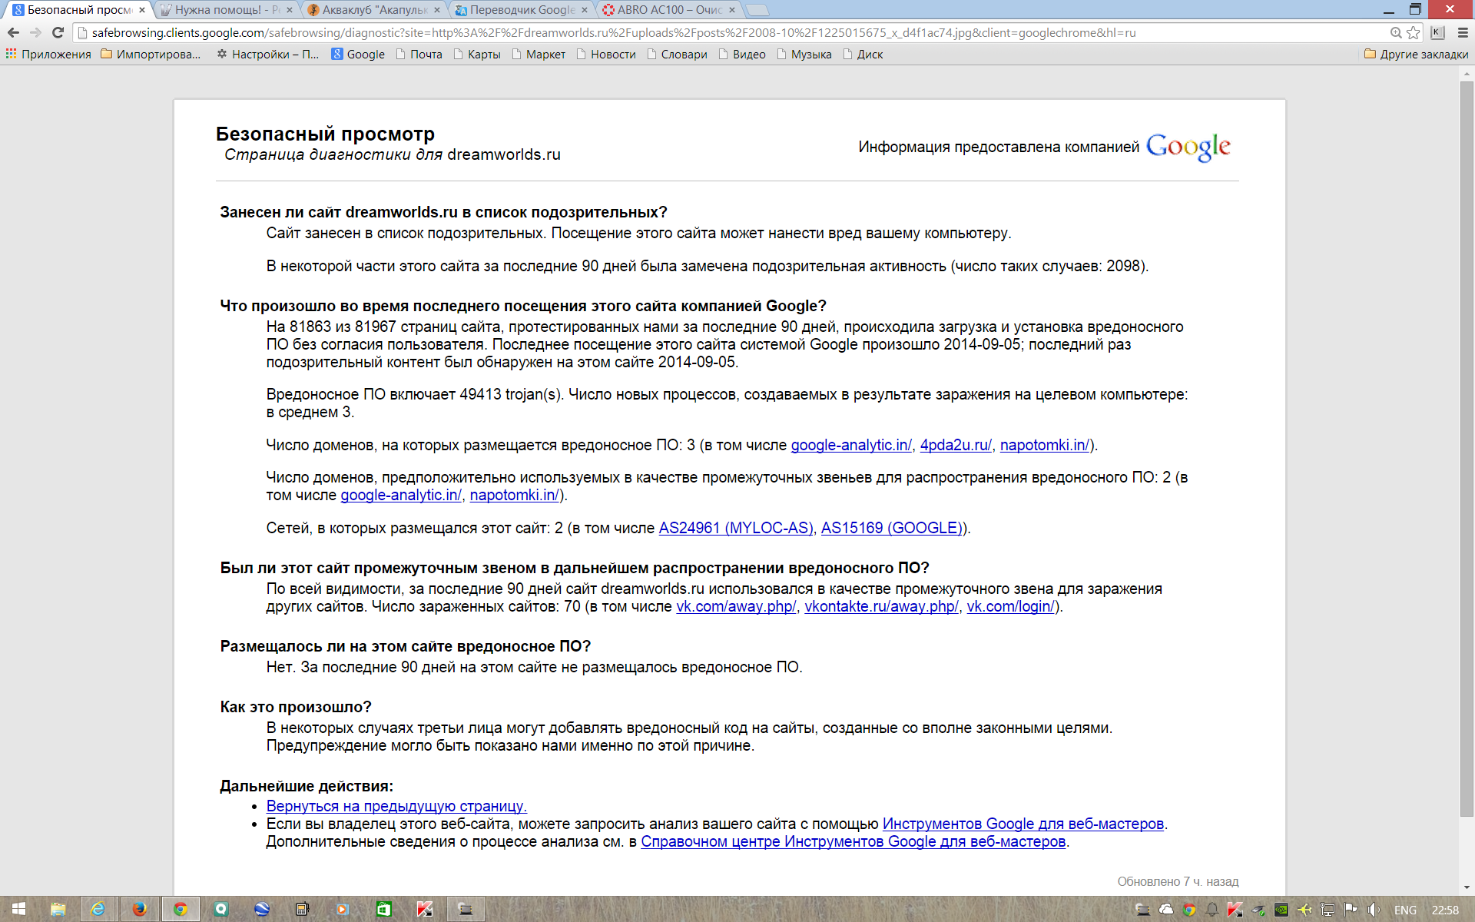This screenshot has width=1475, height=922.
Task: Go back using the back arrow
Action: (13, 32)
